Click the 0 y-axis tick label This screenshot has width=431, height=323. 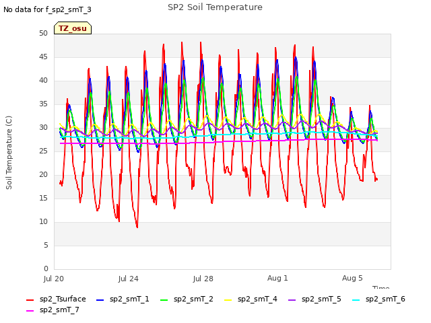tap(46, 268)
